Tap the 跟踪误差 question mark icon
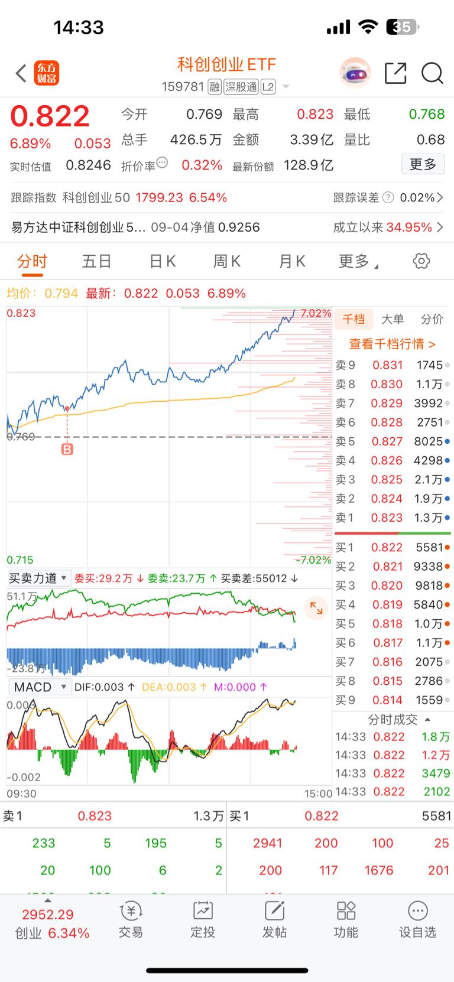Image resolution: width=454 pixels, height=982 pixels. pyautogui.click(x=388, y=197)
